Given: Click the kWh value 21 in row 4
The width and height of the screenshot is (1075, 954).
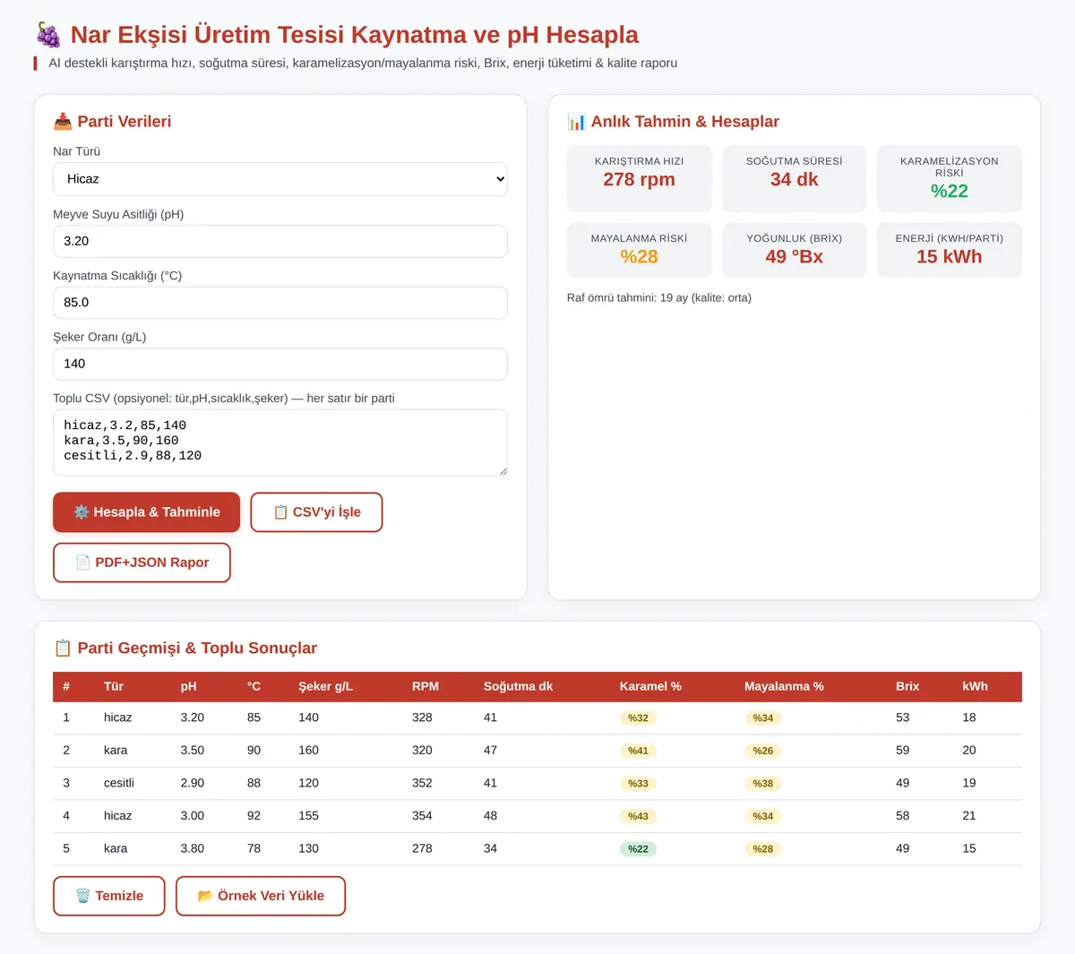Looking at the screenshot, I should [x=969, y=816].
